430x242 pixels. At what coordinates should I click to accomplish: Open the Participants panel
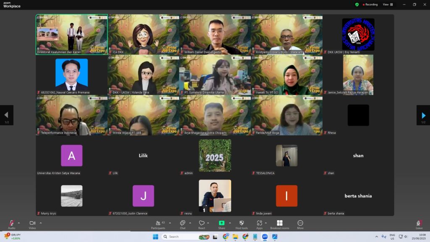click(158, 223)
